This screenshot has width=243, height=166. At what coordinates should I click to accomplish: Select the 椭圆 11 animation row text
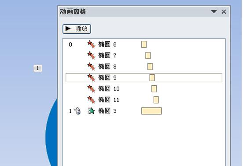(x=109, y=100)
